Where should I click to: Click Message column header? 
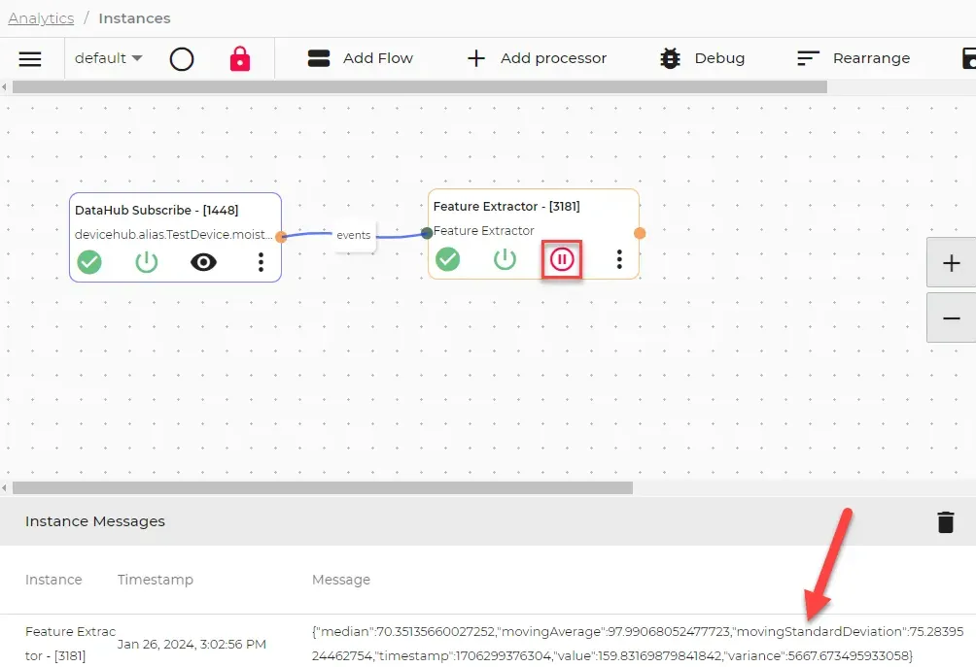click(x=341, y=580)
